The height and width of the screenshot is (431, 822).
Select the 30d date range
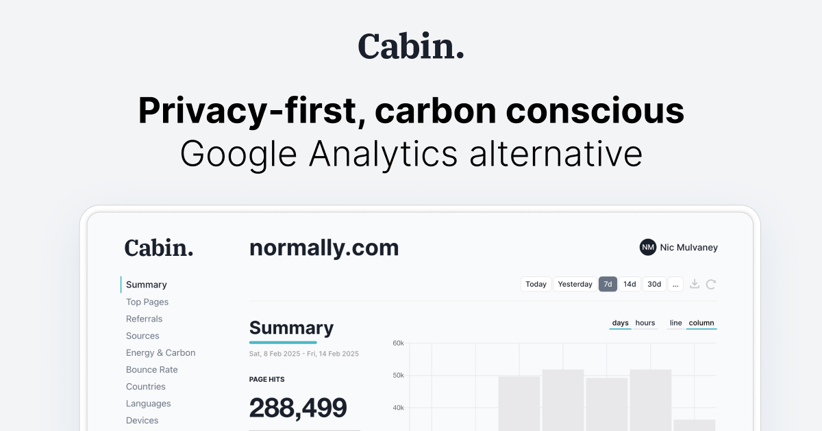(654, 284)
